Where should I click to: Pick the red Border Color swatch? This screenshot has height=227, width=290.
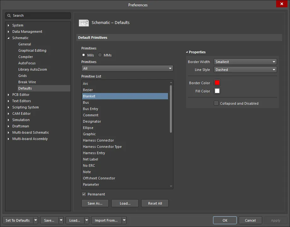coord(217,83)
